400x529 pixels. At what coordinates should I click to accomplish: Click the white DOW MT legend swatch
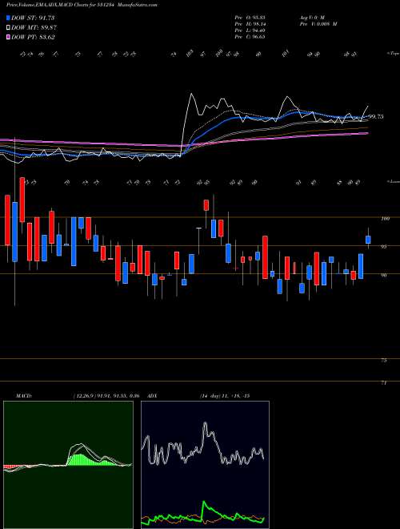(8, 28)
